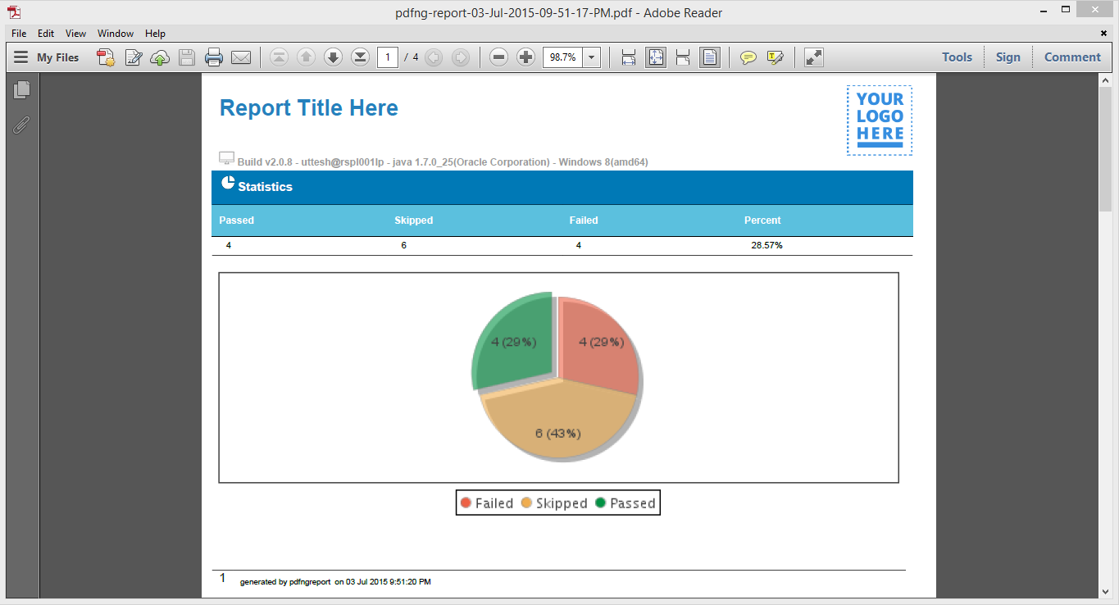Enter read mode with expand icon
The width and height of the screenshot is (1119, 605).
[x=813, y=57]
